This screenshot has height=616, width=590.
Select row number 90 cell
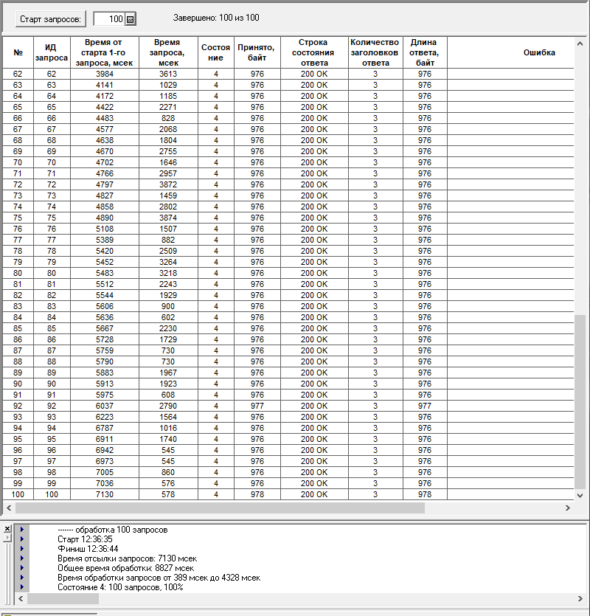point(18,384)
